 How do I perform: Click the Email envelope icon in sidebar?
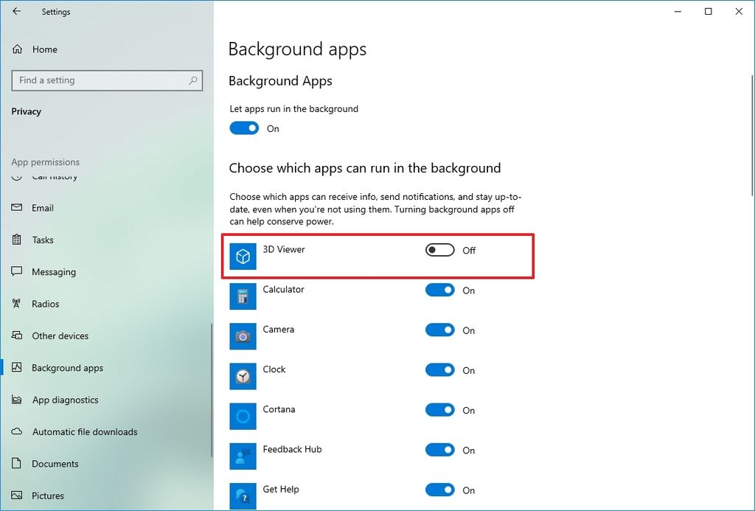click(18, 207)
